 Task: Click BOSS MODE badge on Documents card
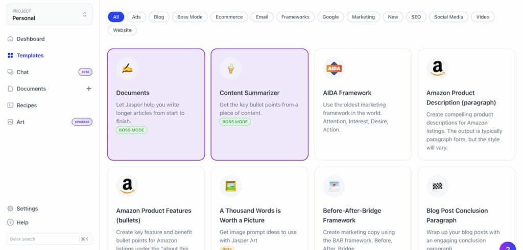131,130
